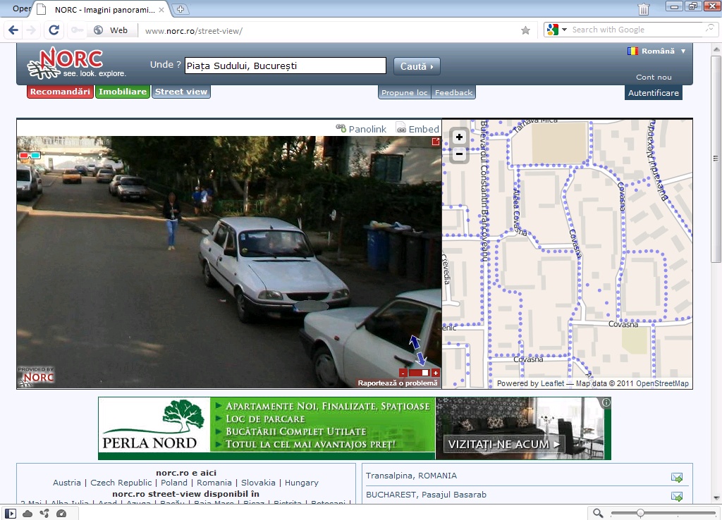Open the Raportează o problemă link

coord(398,383)
